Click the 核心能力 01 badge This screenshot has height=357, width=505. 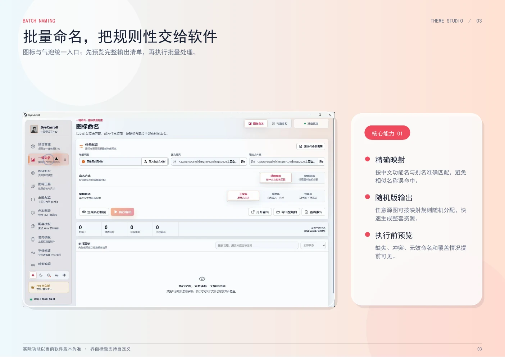387,133
